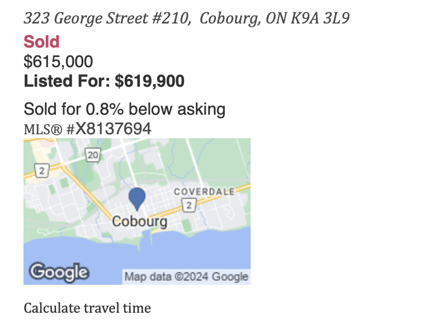Click the COVERDALE neighbourhood label on map
Image resolution: width=424 pixels, height=320 pixels.
point(204,191)
